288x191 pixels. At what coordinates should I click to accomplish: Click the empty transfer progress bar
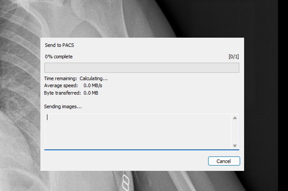pos(142,68)
